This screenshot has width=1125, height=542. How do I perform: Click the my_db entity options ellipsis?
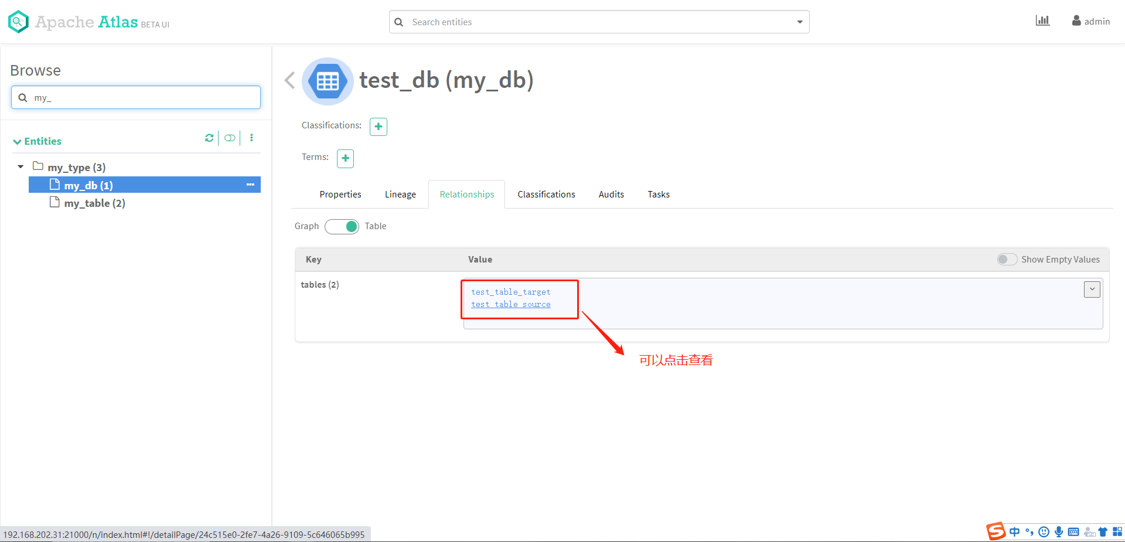(x=250, y=185)
